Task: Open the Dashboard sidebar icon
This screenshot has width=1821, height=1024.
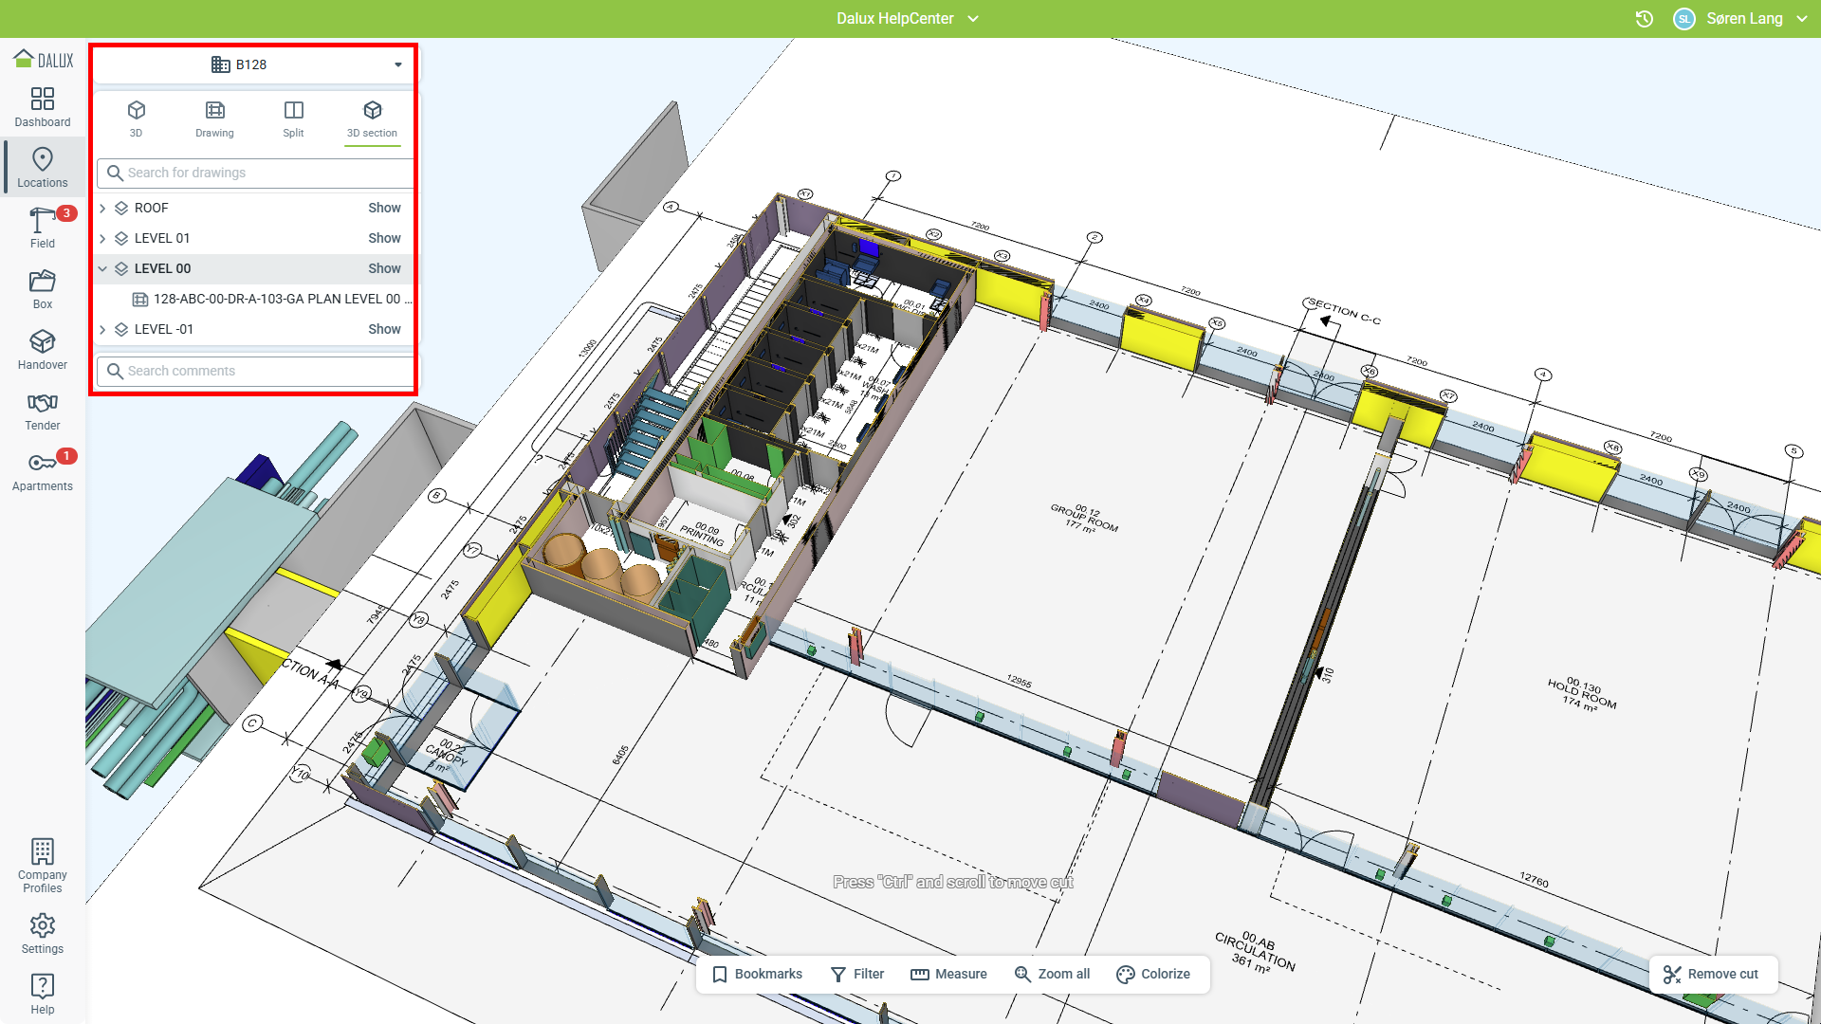Action: 42,106
